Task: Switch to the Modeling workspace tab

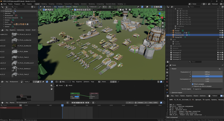Action: point(44,4)
